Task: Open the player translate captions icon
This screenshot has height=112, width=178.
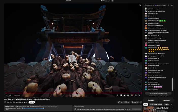Action: (x=117, y=95)
